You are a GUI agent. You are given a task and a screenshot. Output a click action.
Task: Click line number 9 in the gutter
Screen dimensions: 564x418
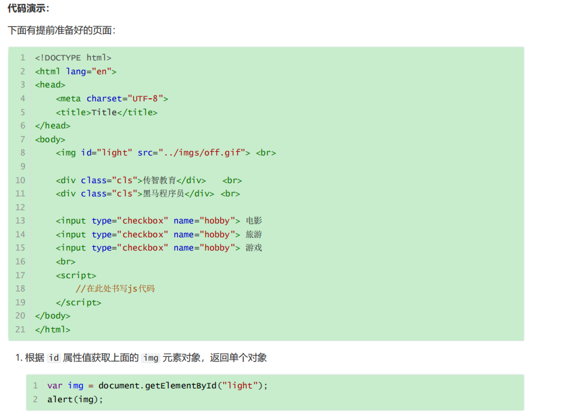[x=23, y=166]
